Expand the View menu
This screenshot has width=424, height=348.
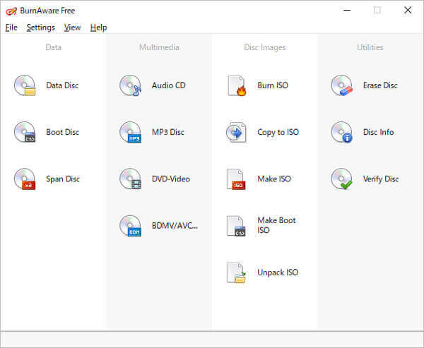point(72,28)
